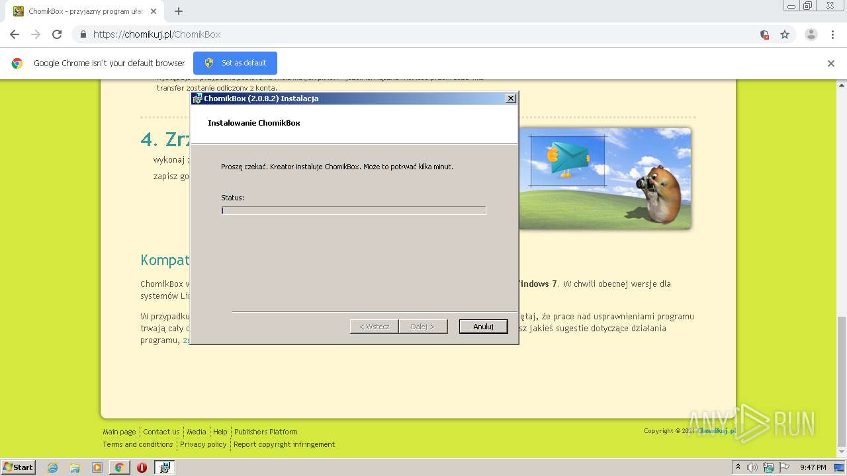Open the Windows Start menu
The width and height of the screenshot is (847, 476).
19,467
